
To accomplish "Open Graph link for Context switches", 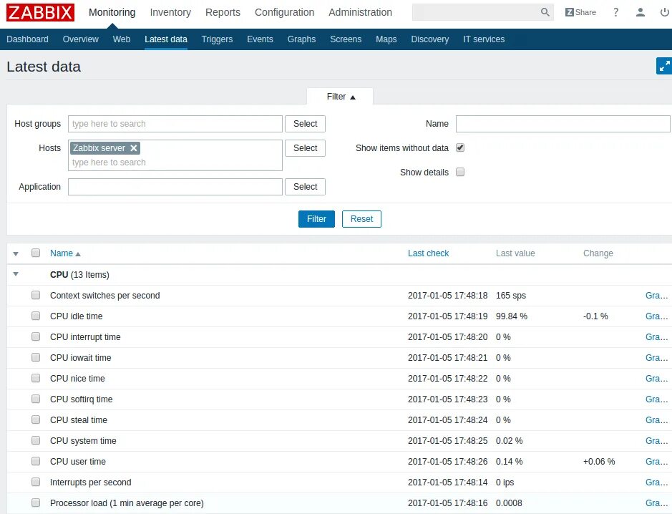I will 656,296.
